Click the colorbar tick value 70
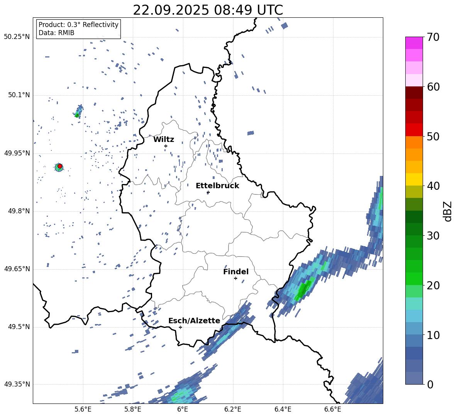457x417 pixels. click(433, 37)
